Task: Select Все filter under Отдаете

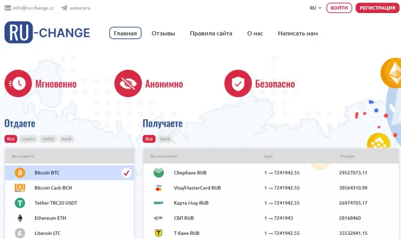Action: click(x=11, y=139)
